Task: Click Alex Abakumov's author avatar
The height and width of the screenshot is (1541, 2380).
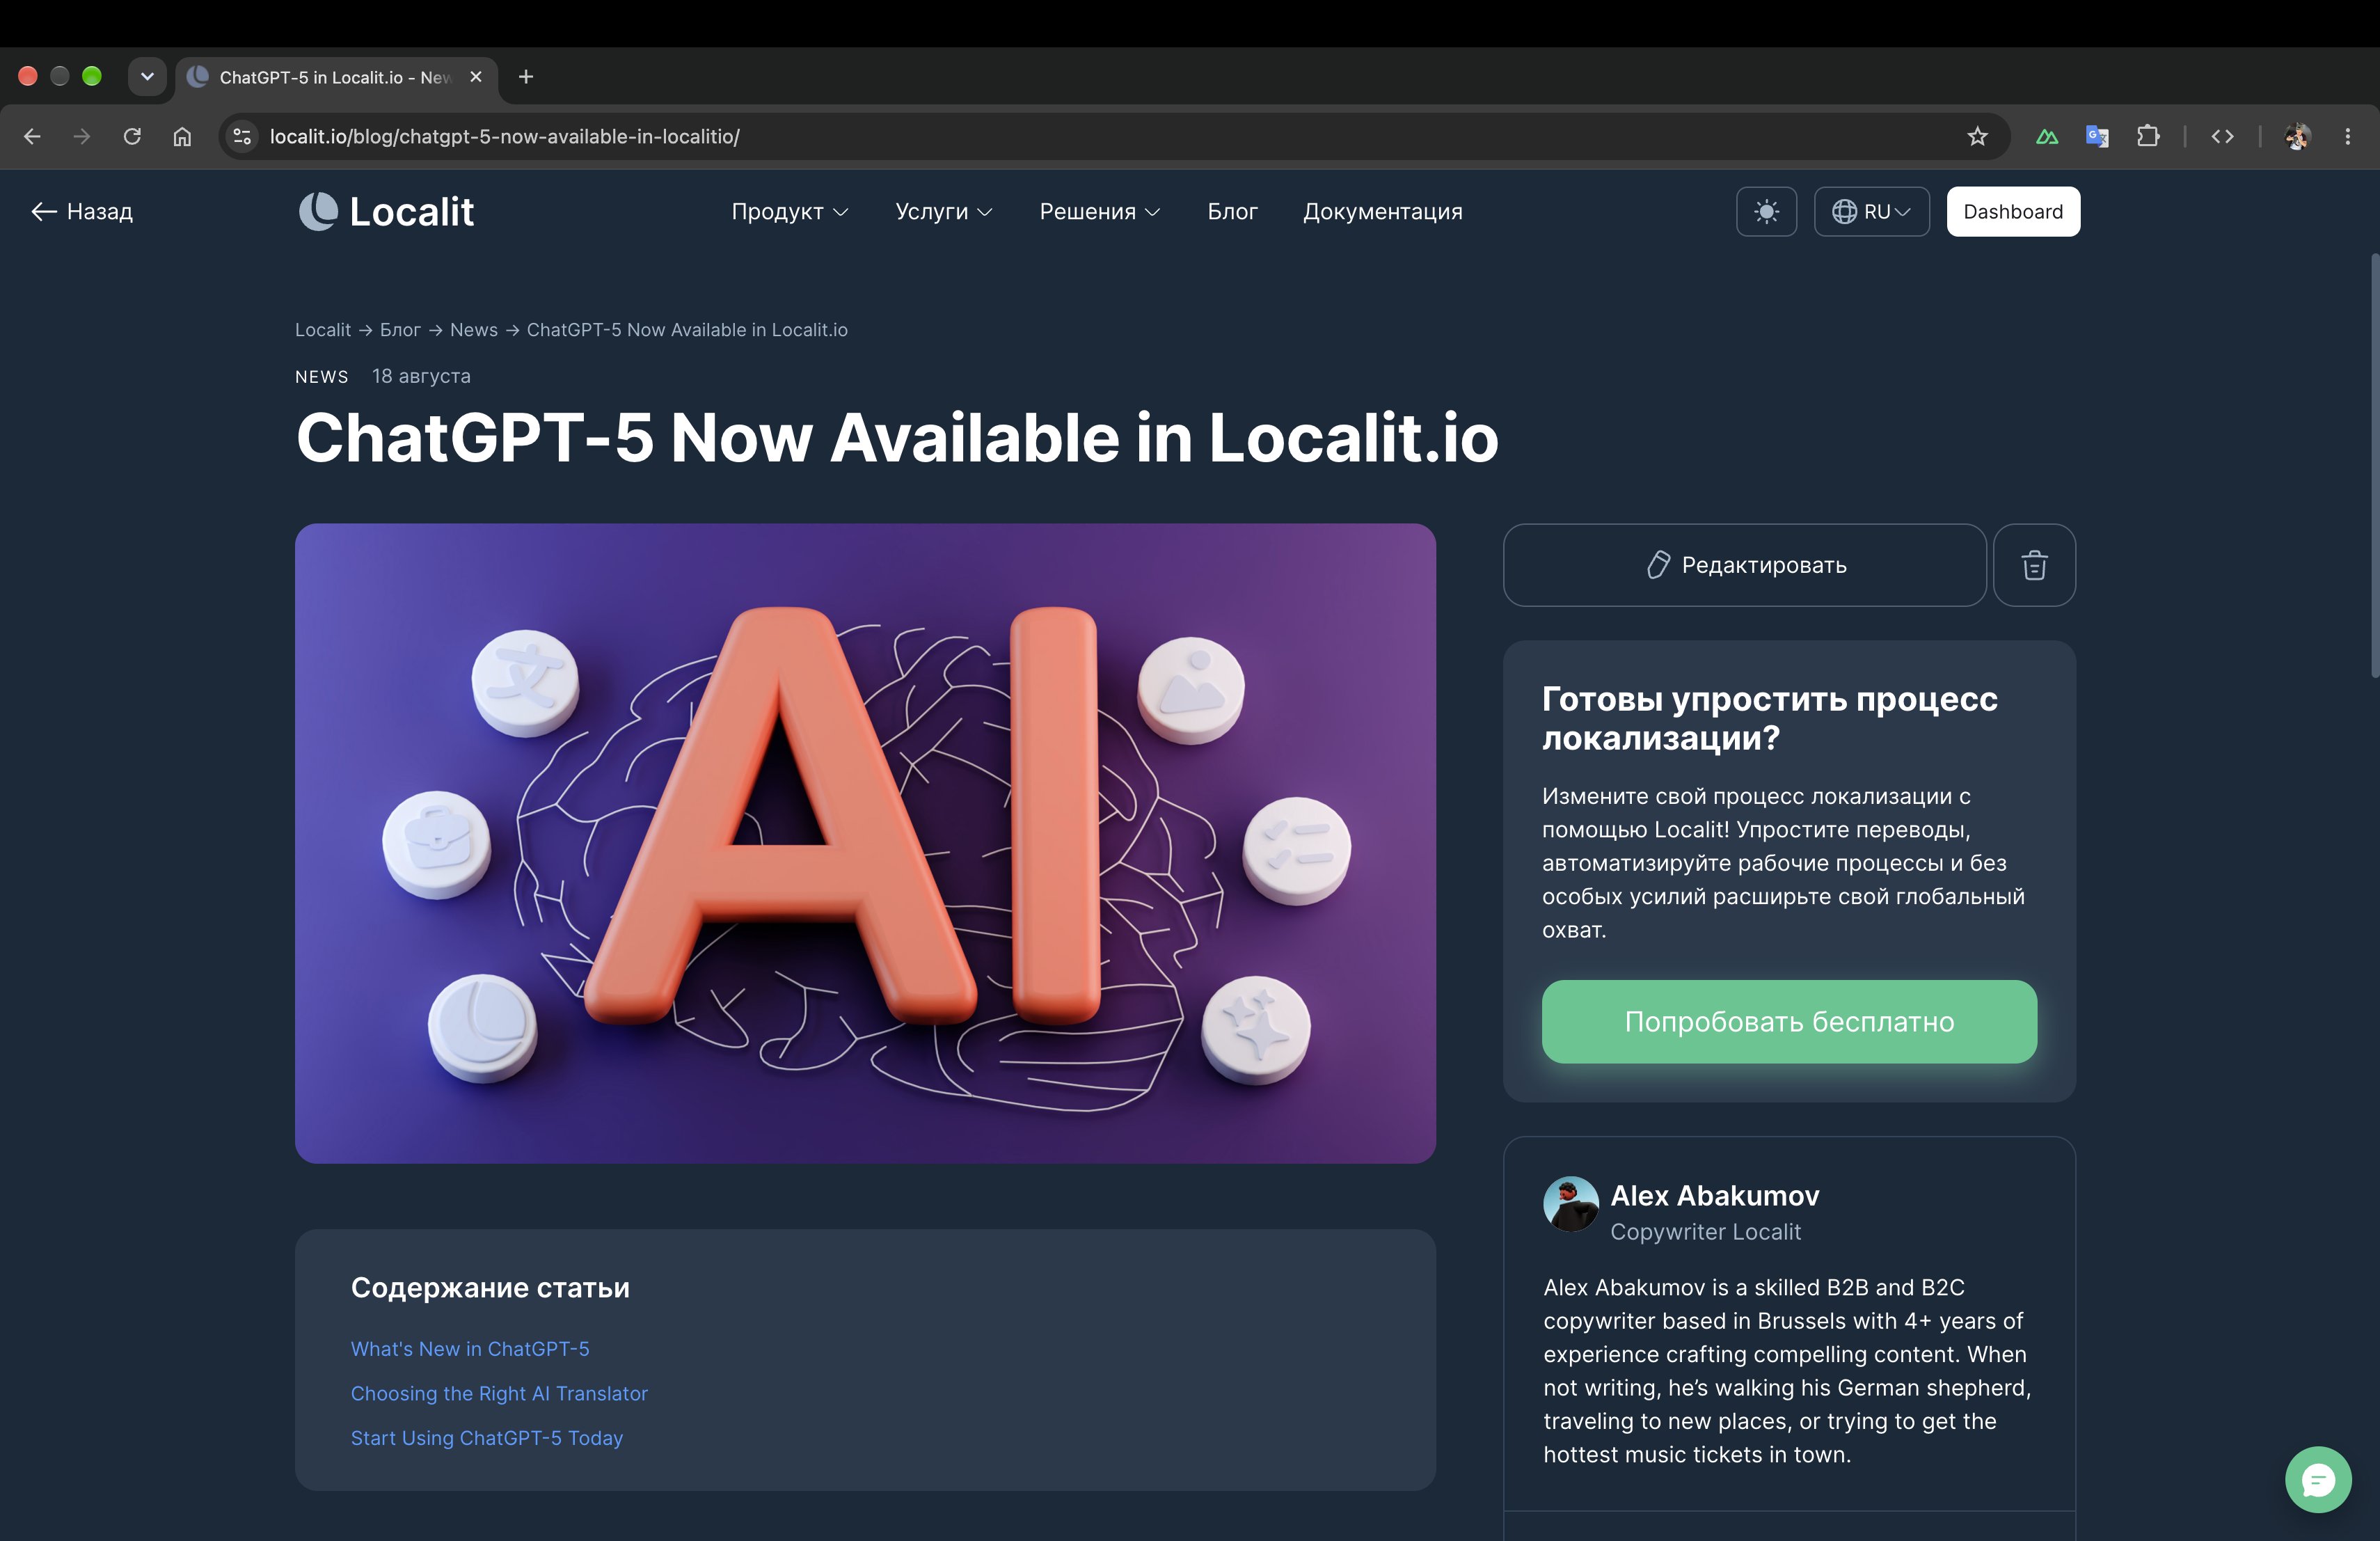Action: click(1571, 1203)
